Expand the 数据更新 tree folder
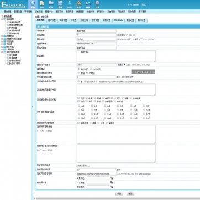The image size is (200, 200). (2, 36)
